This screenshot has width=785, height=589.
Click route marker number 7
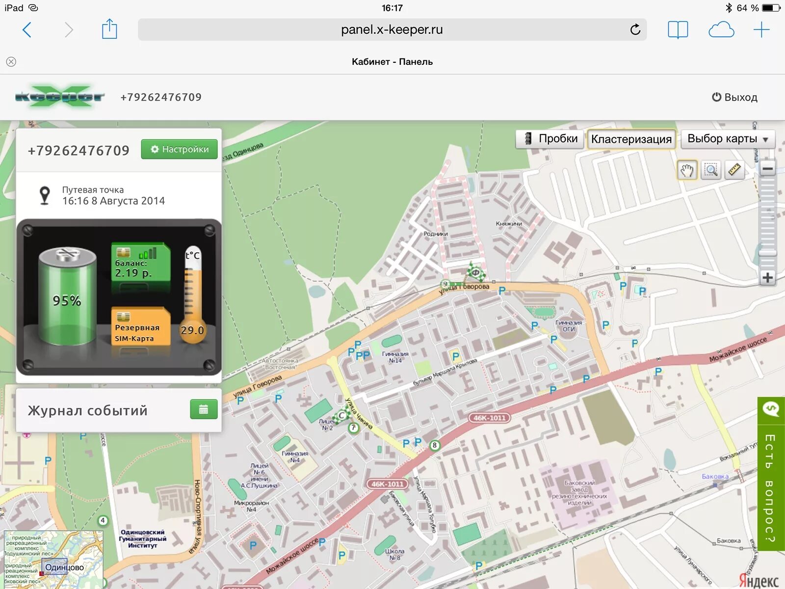353,428
